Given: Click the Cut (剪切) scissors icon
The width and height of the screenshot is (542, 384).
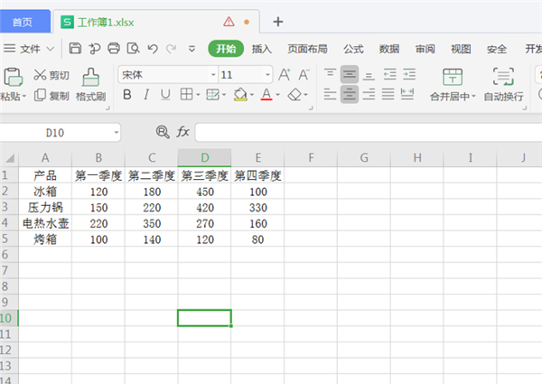Looking at the screenshot, I should coord(40,75).
